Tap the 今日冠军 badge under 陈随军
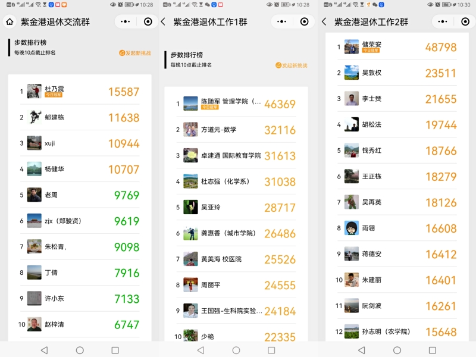This screenshot has width=476, height=357. (210, 108)
